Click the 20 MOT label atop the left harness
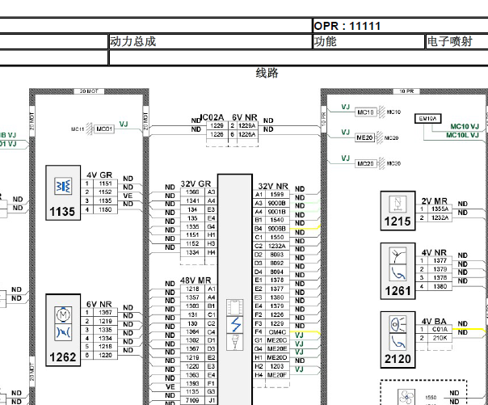This screenshot has height=405, width=488. [x=89, y=91]
